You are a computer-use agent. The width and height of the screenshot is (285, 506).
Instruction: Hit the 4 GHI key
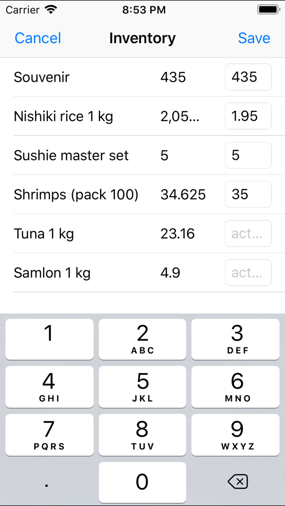click(49, 387)
